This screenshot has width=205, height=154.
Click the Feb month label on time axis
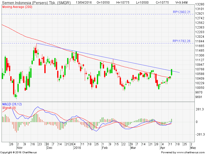(105, 148)
